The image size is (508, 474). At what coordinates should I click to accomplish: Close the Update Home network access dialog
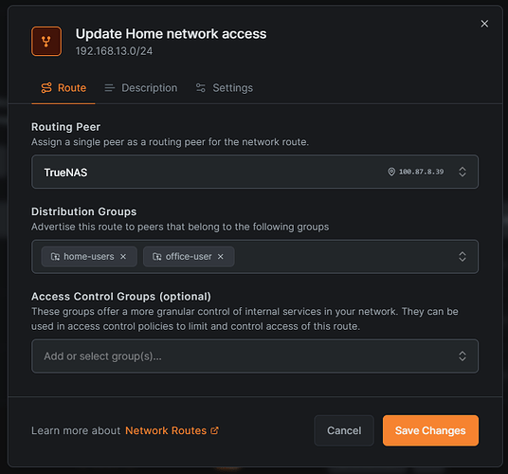[x=484, y=24]
